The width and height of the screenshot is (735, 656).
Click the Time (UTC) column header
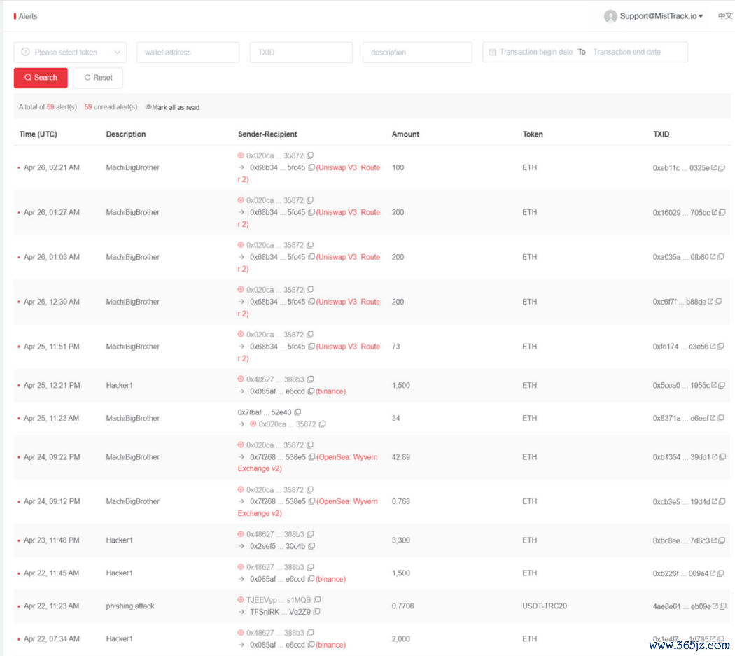coord(38,134)
